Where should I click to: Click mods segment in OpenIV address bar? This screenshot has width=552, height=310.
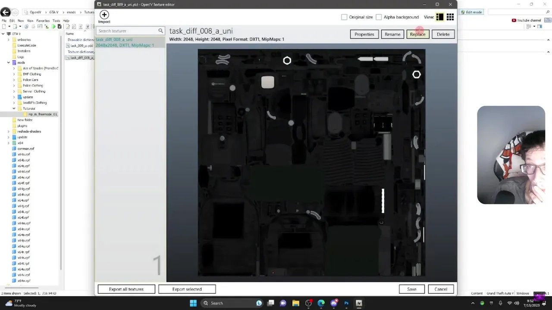point(71,12)
